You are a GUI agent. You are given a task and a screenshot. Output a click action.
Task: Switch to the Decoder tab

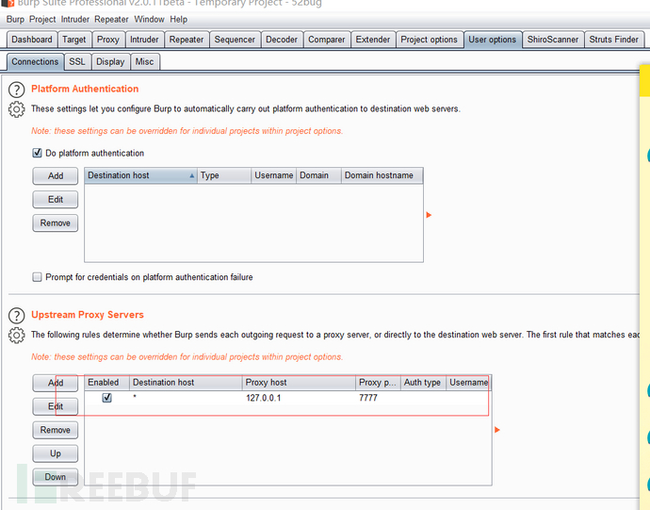tap(282, 40)
